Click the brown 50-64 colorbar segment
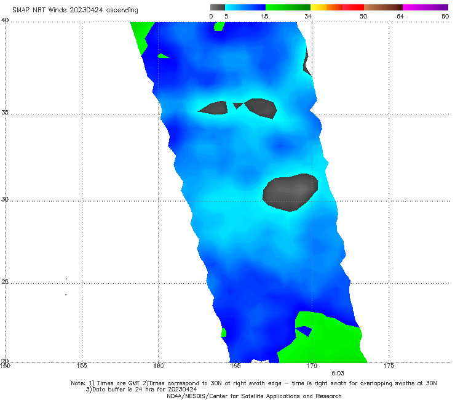 pos(383,7)
